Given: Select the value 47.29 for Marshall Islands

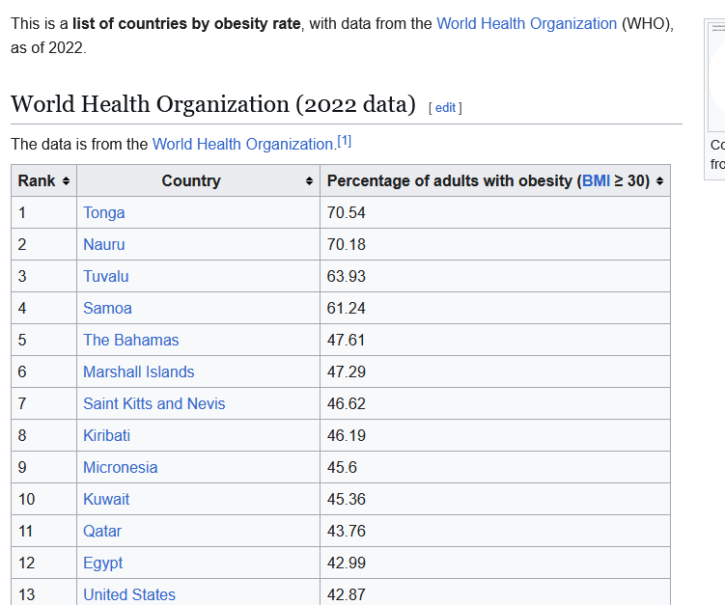Looking at the screenshot, I should click(x=347, y=372).
